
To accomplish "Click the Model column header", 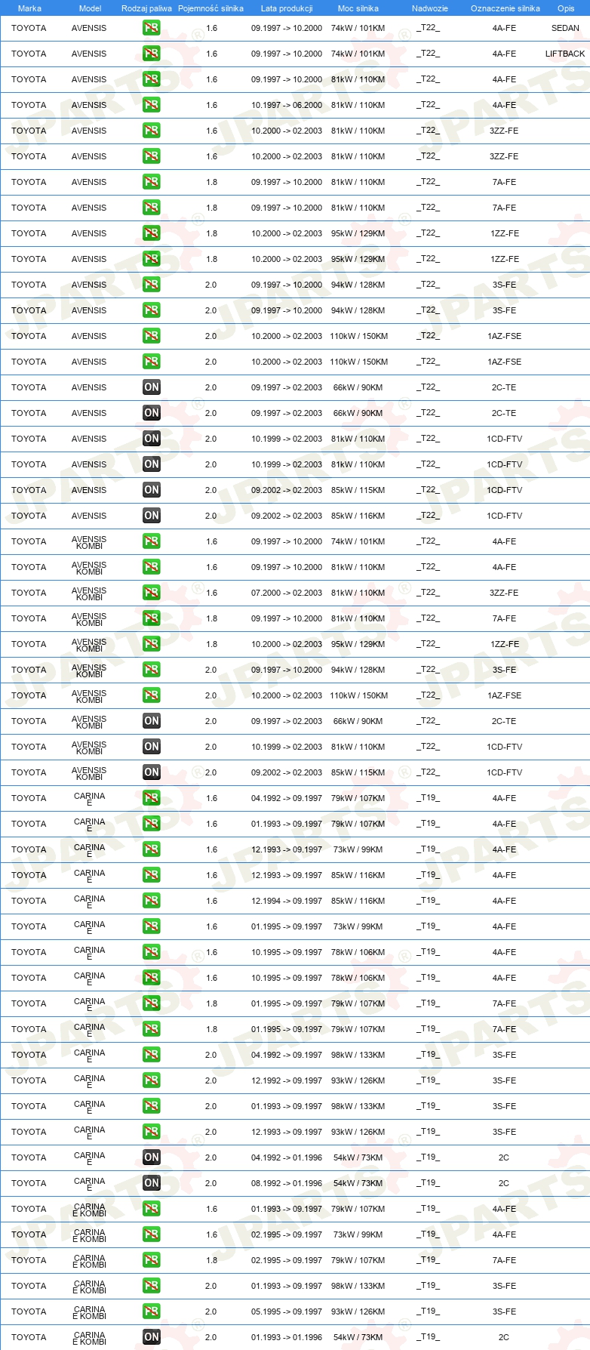I will point(90,8).
